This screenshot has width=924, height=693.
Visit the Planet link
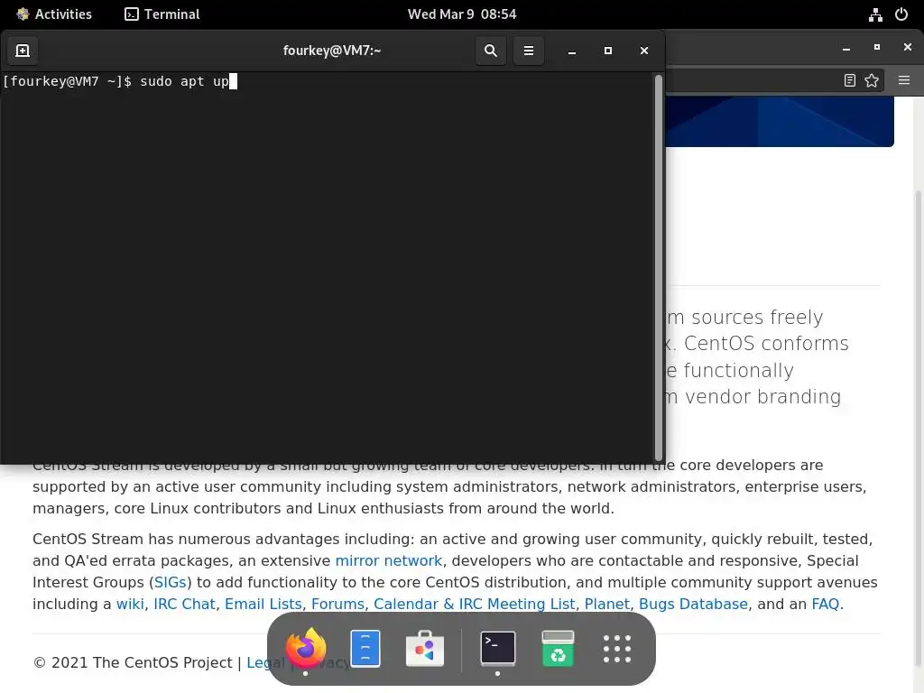pyautogui.click(x=607, y=604)
